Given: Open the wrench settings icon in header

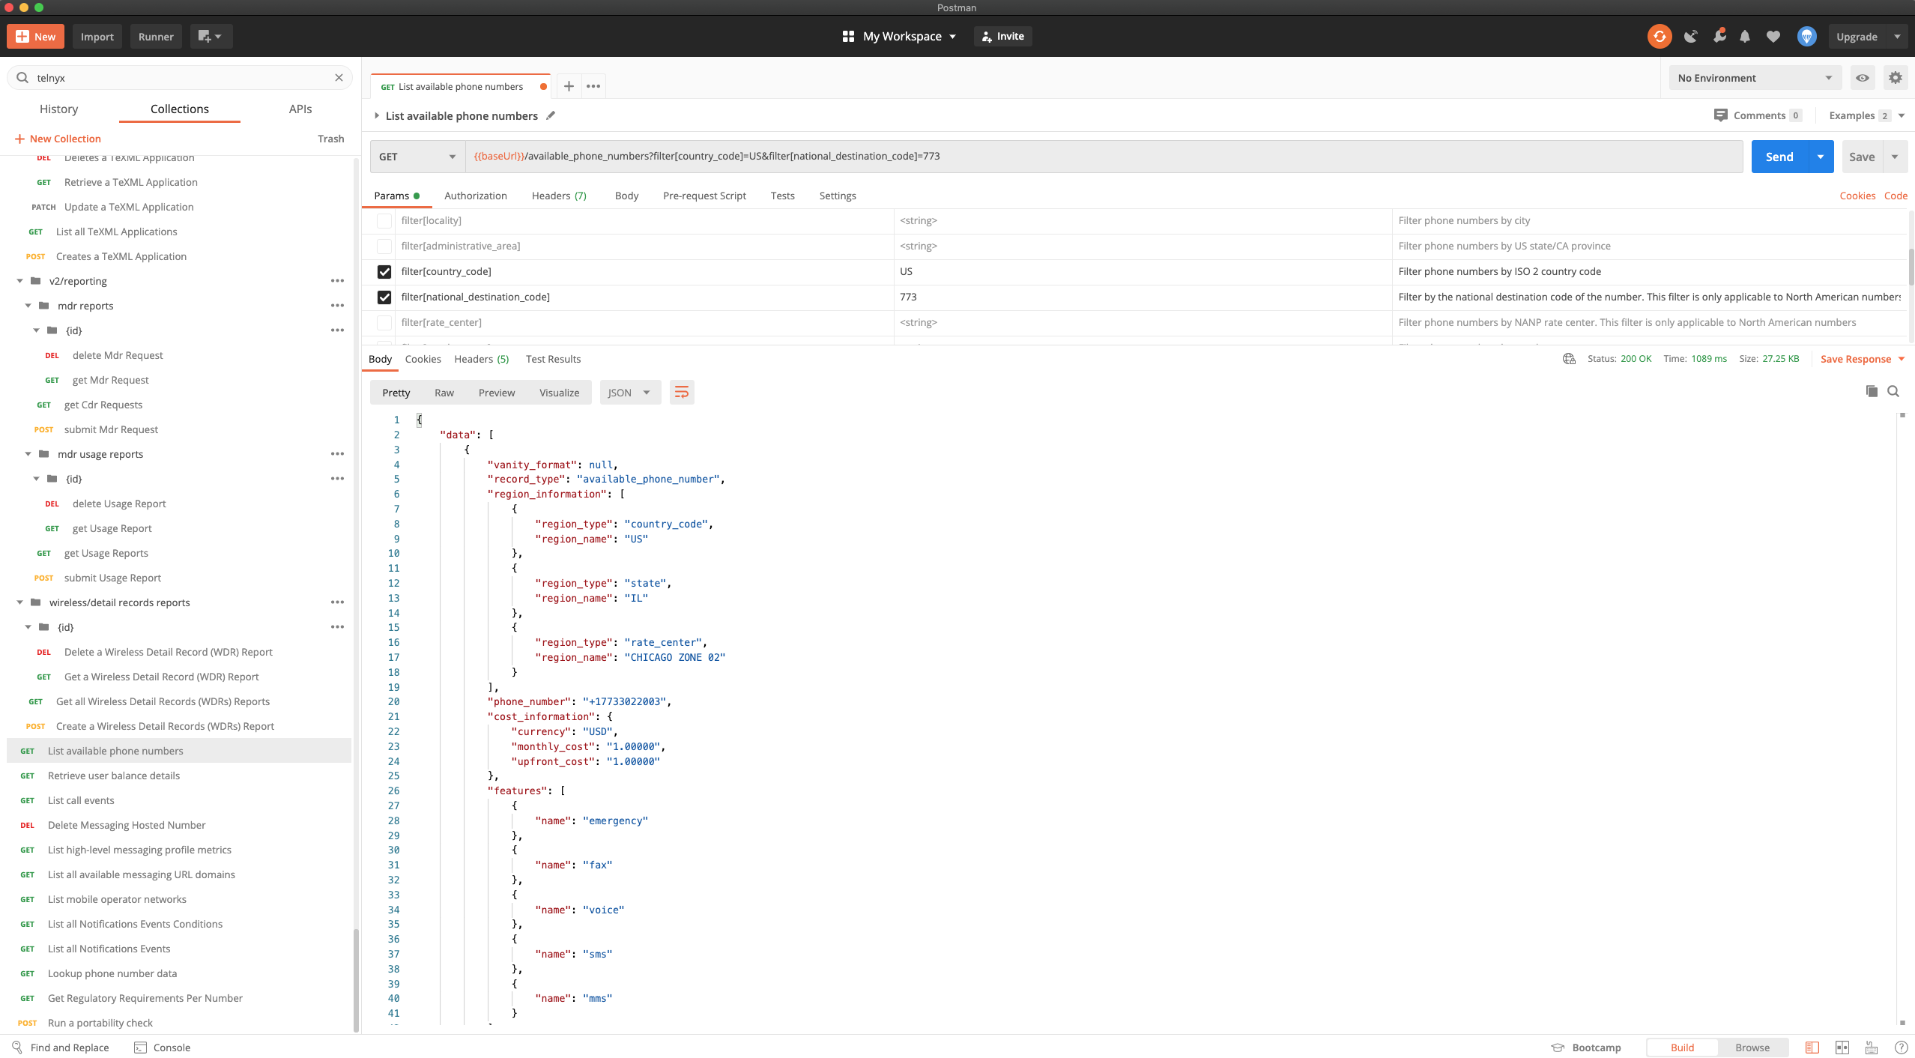Looking at the screenshot, I should coord(1719,36).
